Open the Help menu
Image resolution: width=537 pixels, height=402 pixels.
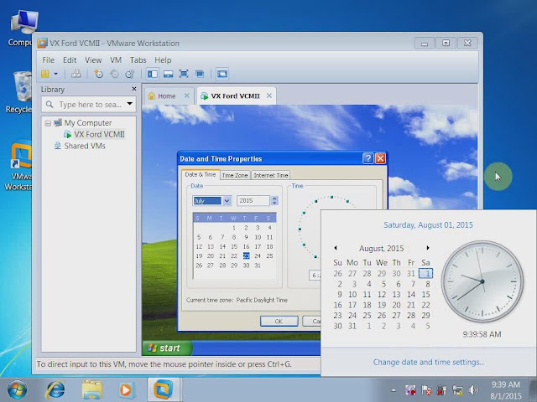(x=163, y=59)
